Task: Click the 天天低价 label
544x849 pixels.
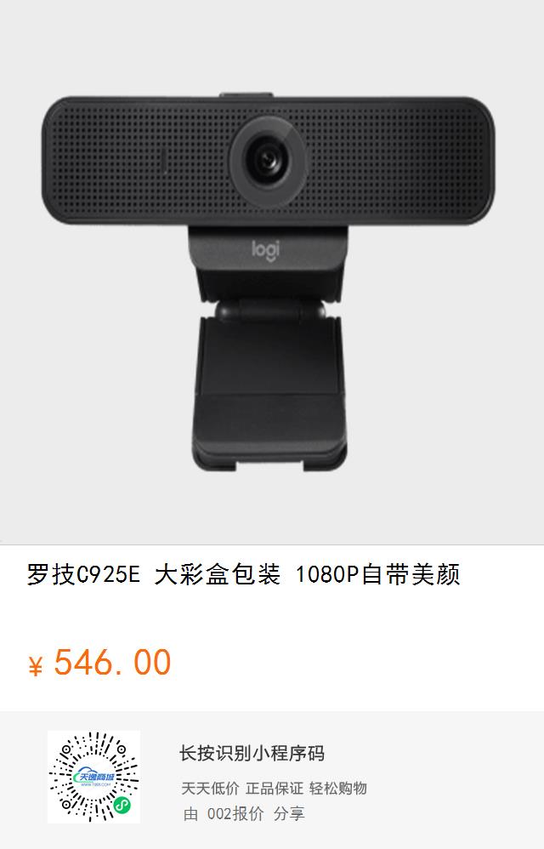Action: 210,789
